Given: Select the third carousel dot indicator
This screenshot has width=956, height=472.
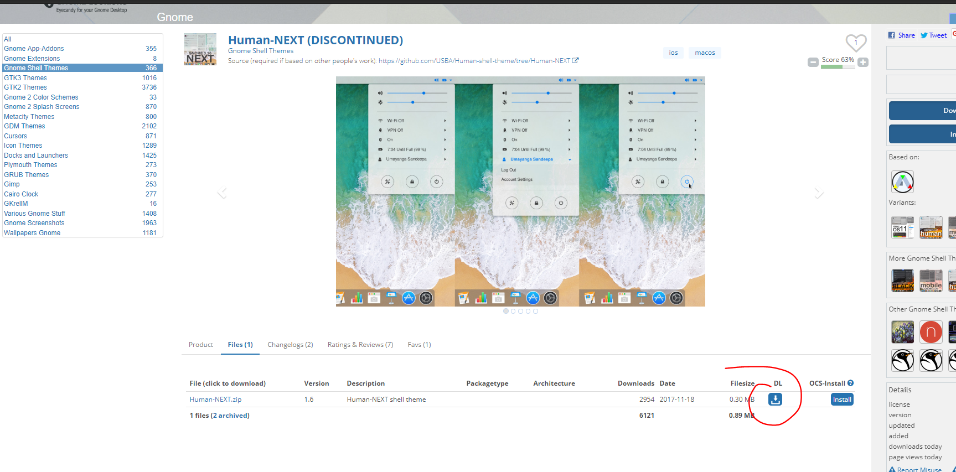Looking at the screenshot, I should pyautogui.click(x=520, y=311).
